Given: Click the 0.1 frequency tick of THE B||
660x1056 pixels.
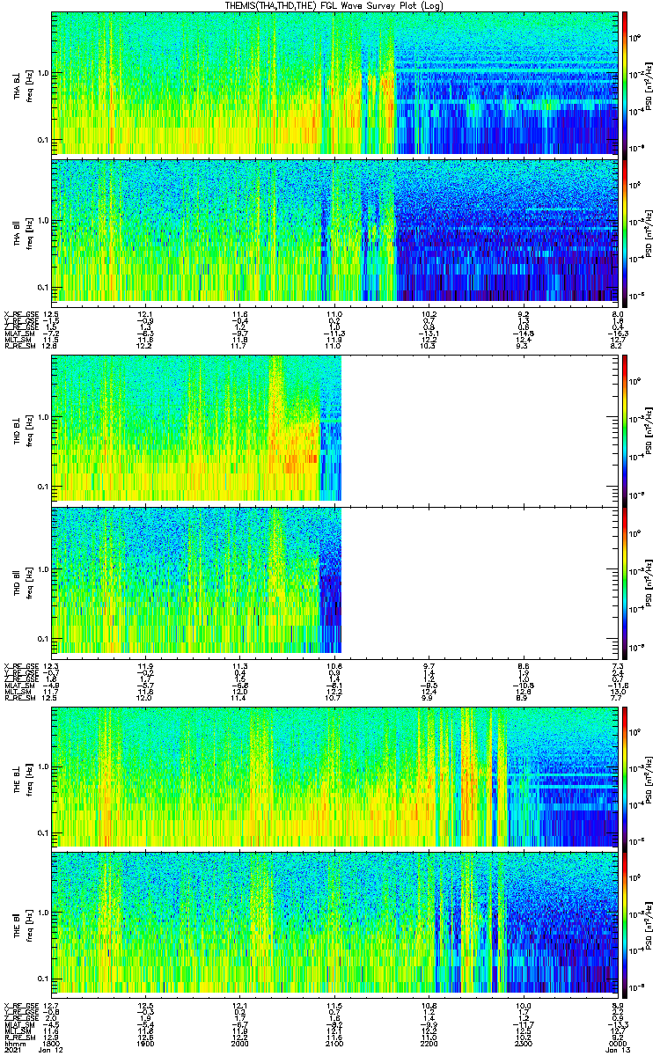Looking at the screenshot, I should 43,978.
